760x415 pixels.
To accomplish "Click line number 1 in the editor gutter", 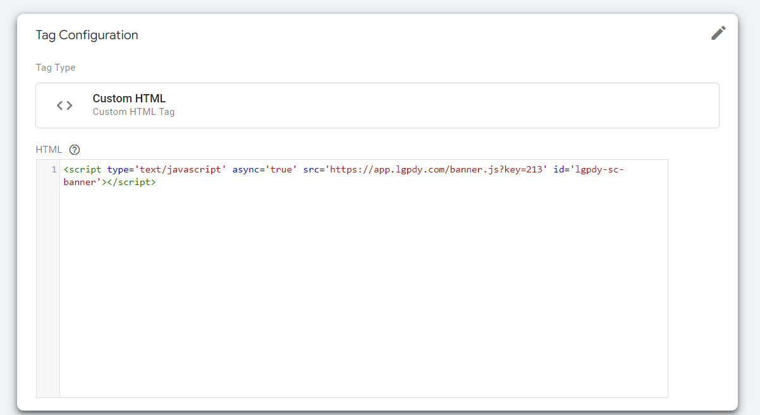I will click(x=54, y=170).
